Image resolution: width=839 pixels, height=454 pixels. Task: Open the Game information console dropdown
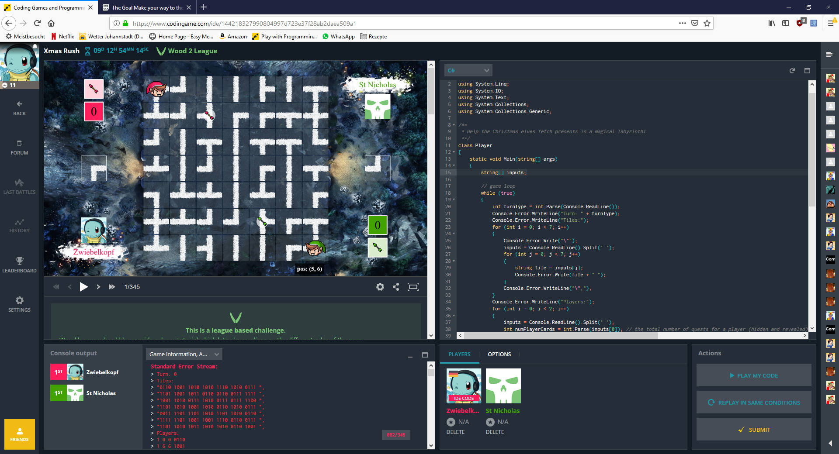click(x=184, y=354)
